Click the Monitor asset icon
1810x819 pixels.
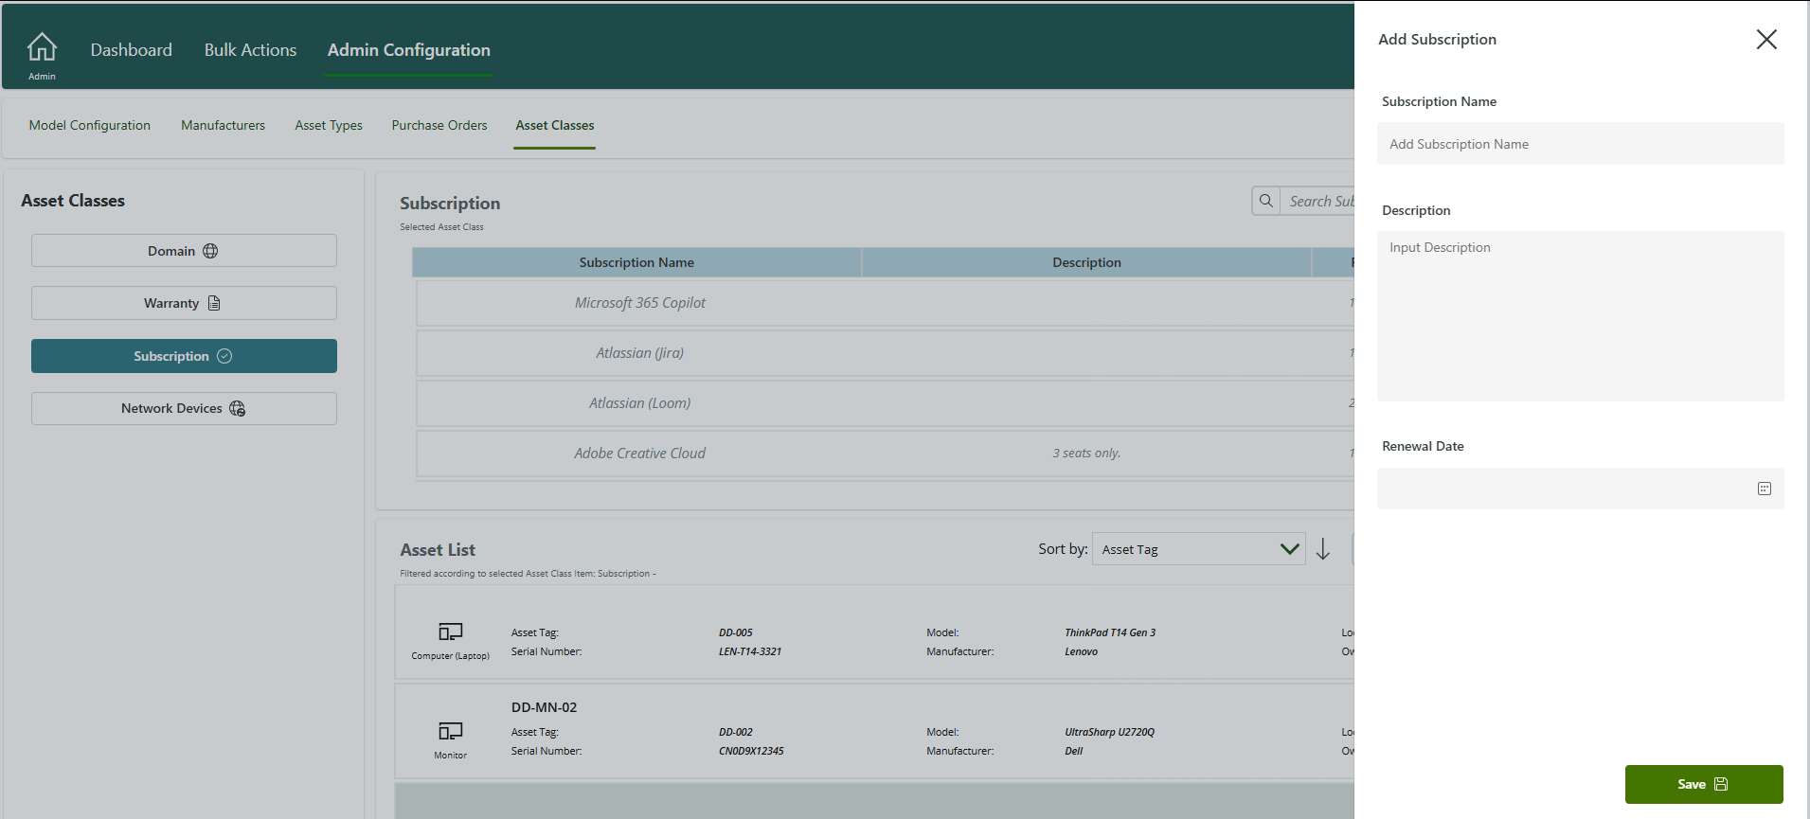point(450,731)
